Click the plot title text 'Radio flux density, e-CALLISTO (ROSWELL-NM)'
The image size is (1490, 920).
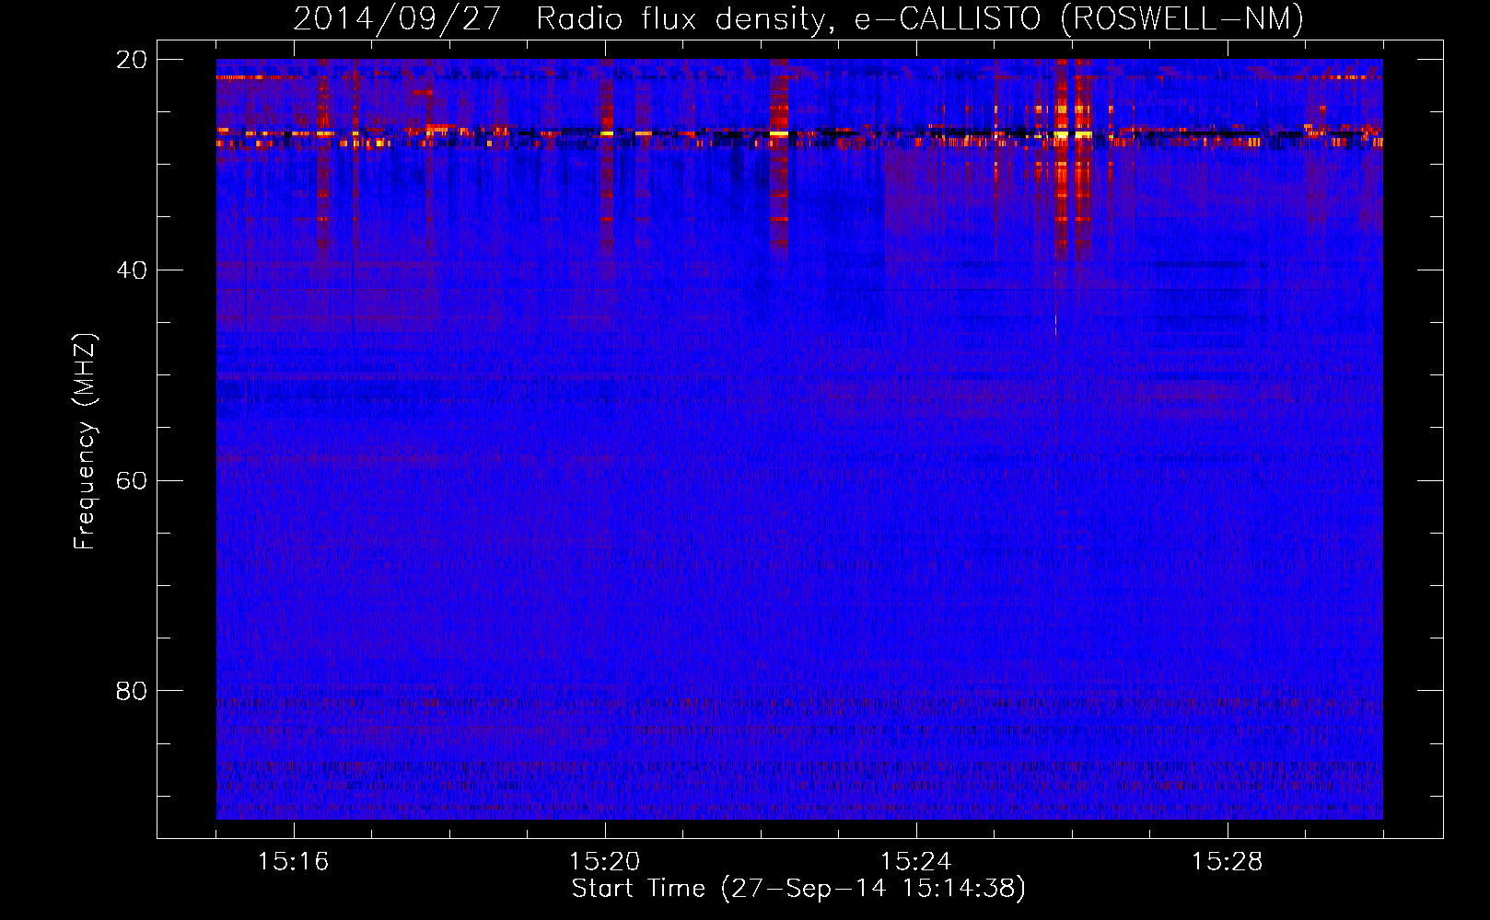click(920, 19)
